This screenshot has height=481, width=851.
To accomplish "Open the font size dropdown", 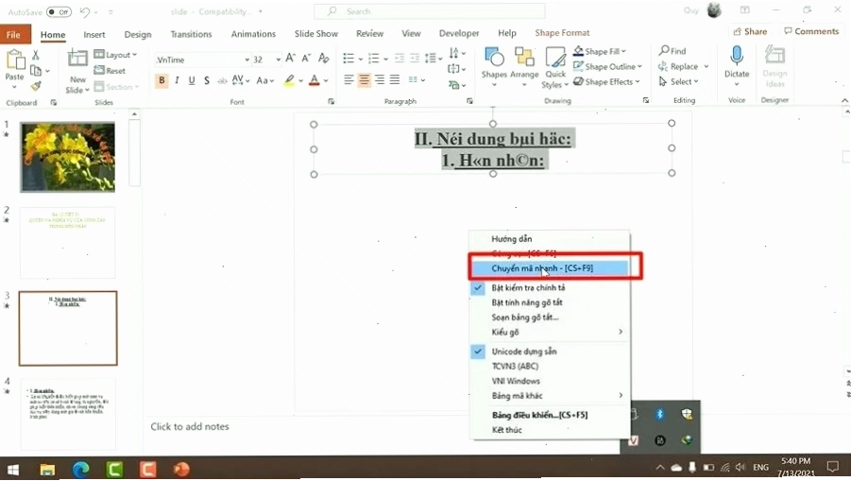I will (x=278, y=60).
